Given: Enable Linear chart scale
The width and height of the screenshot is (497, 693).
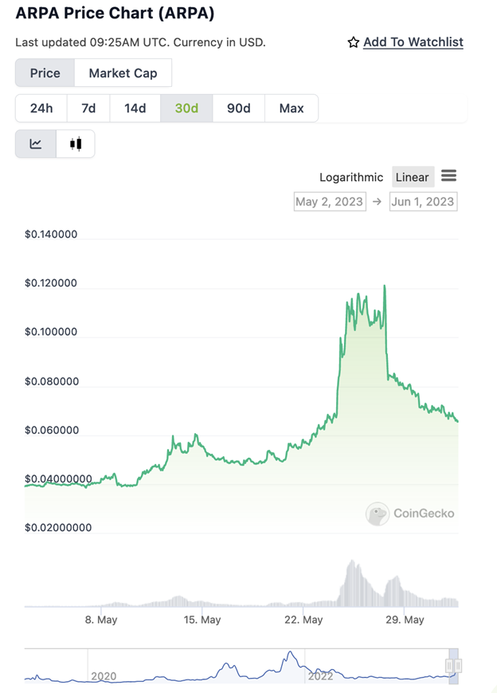Looking at the screenshot, I should click(x=412, y=177).
